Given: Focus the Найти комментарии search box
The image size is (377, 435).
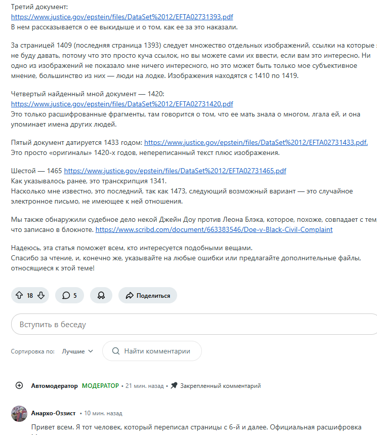Looking at the screenshot, I should pyautogui.click(x=157, y=351).
